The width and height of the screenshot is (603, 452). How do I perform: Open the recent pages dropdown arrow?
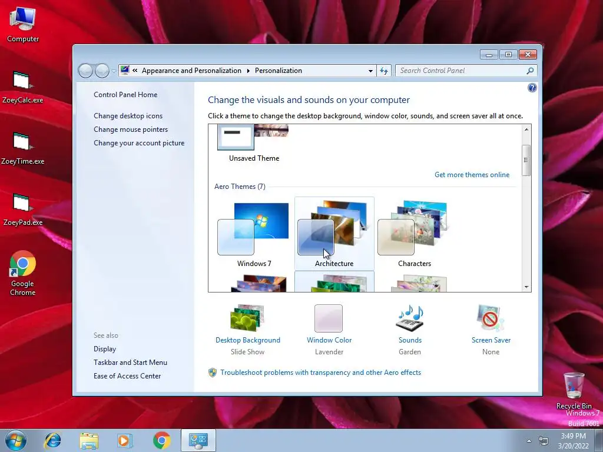(x=114, y=71)
